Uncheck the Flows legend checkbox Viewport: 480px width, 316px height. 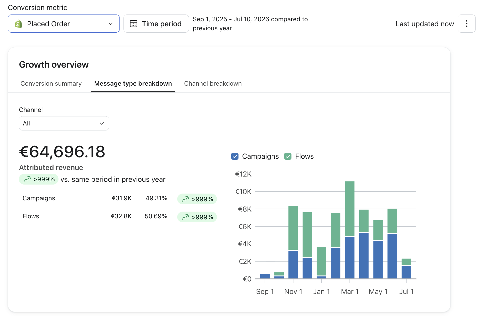(x=288, y=156)
